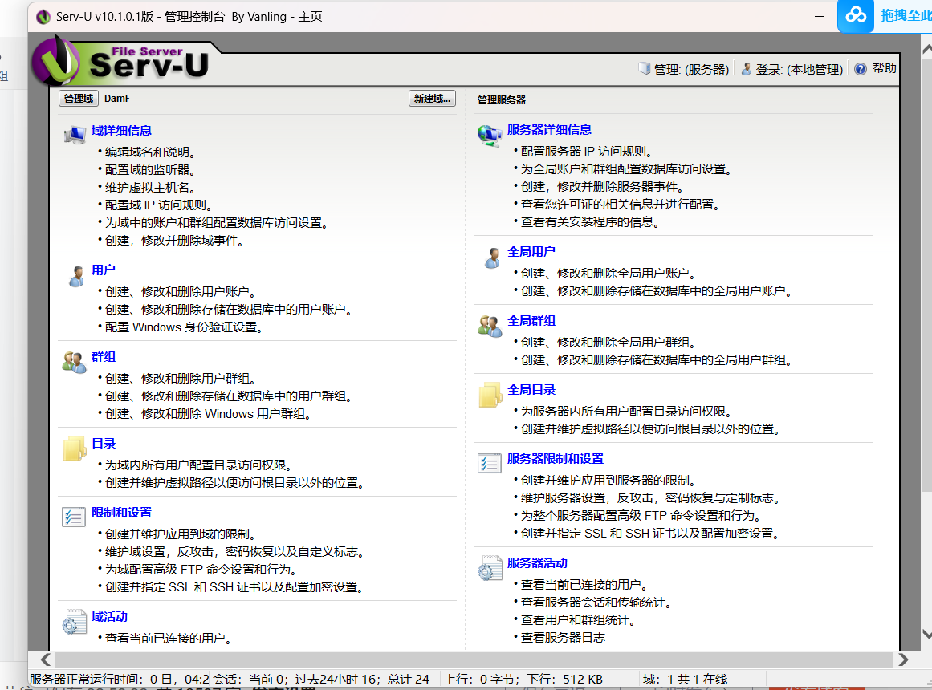Click the blue question-mark help icon

860,69
